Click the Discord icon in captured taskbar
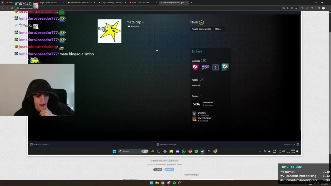Image resolution: width=331 pixels, height=186 pixels. pyautogui.click(x=177, y=151)
